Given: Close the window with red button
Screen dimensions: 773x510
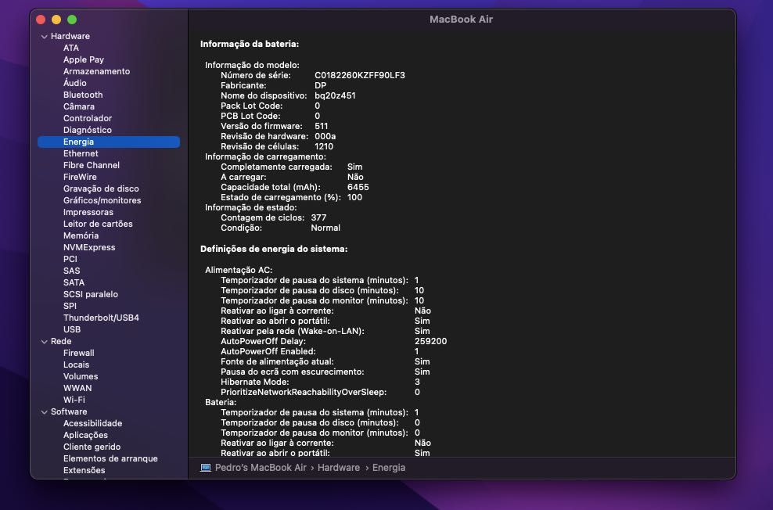Looking at the screenshot, I should point(41,20).
